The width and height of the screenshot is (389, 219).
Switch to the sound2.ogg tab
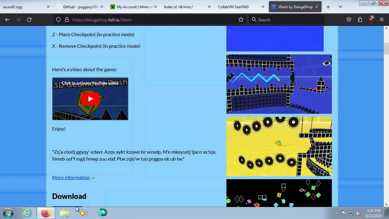tap(26, 7)
